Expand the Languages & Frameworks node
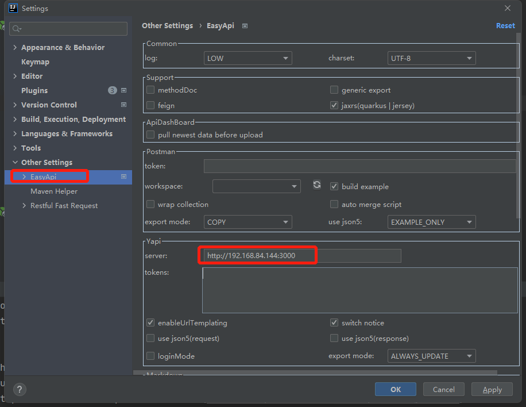The image size is (526, 407). click(x=15, y=133)
